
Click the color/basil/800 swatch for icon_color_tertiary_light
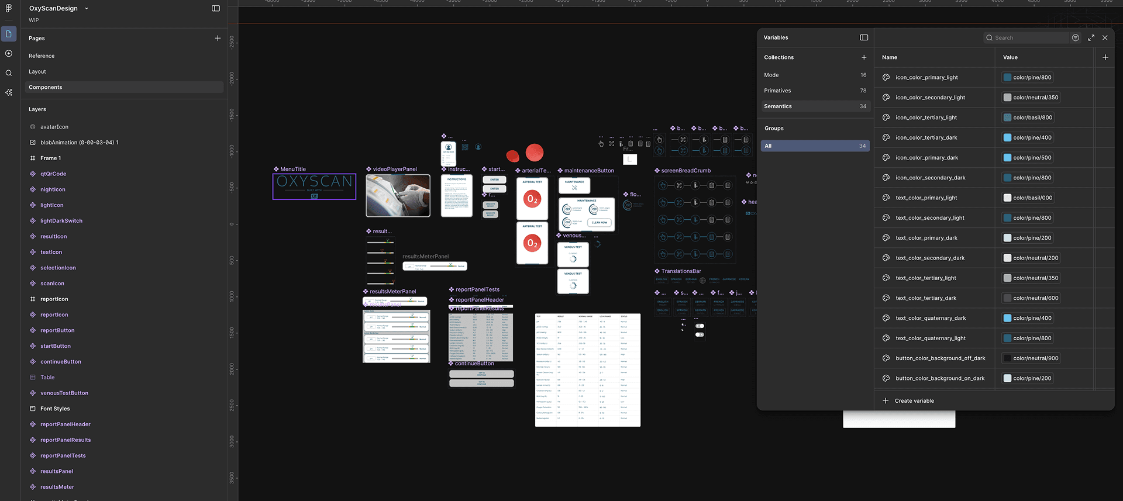[x=1008, y=118]
